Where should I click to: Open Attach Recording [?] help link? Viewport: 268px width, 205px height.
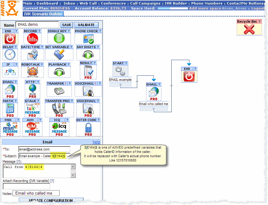pos(52,181)
